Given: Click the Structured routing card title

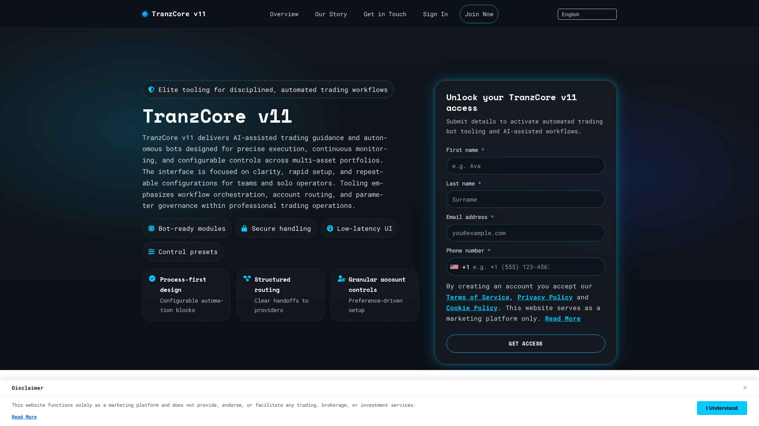Looking at the screenshot, I should pyautogui.click(x=272, y=284).
